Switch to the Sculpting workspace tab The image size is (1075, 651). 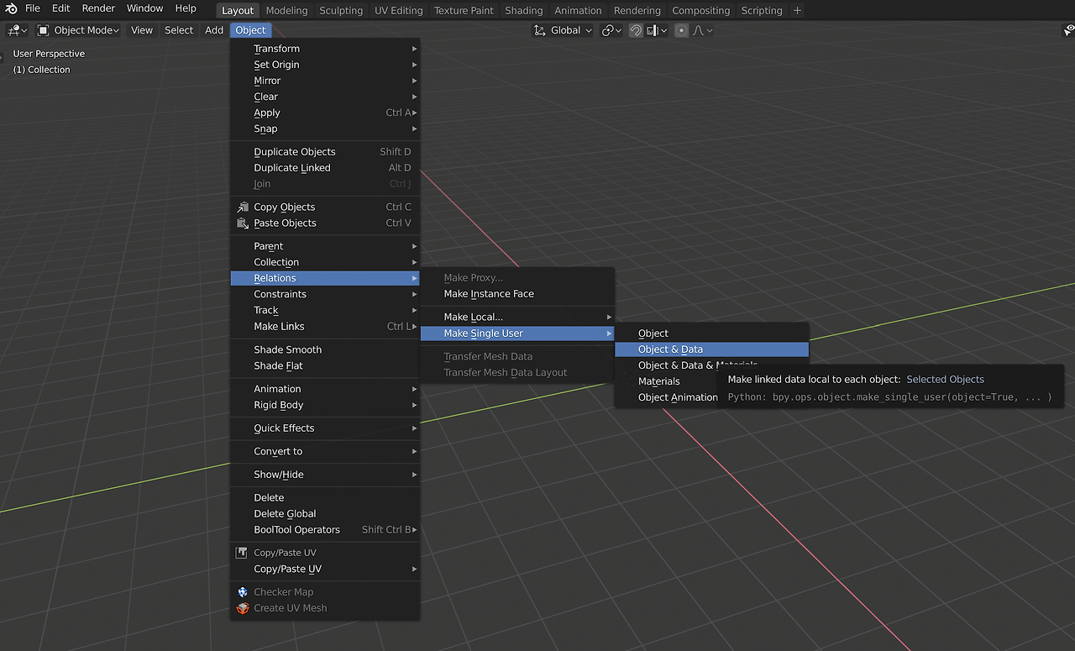(341, 10)
